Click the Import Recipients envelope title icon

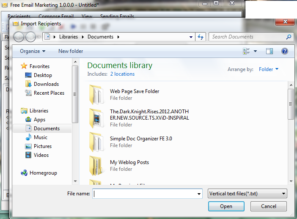coord(16,24)
